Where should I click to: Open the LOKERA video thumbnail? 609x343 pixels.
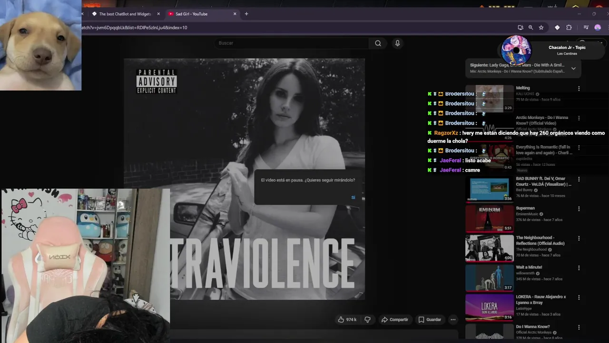click(490, 307)
